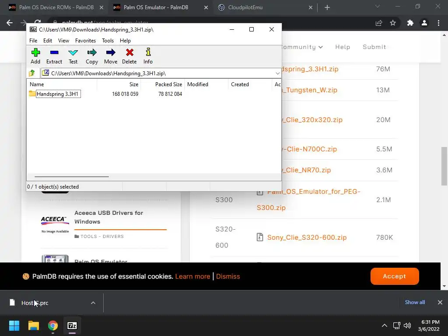Image resolution: width=448 pixels, height=336 pixels.
Task: Open Palm_OS_Emulator_for_PEG-S300.zip link
Action: (x=308, y=199)
